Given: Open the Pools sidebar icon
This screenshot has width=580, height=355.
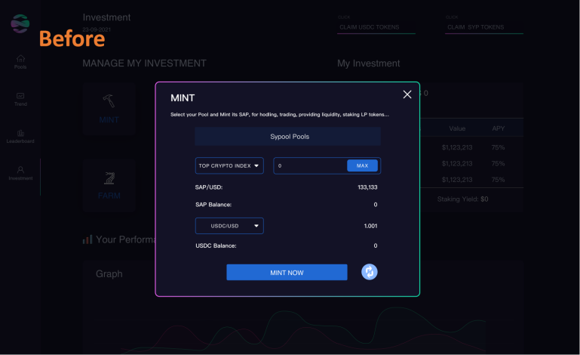Looking at the screenshot, I should point(20,61).
